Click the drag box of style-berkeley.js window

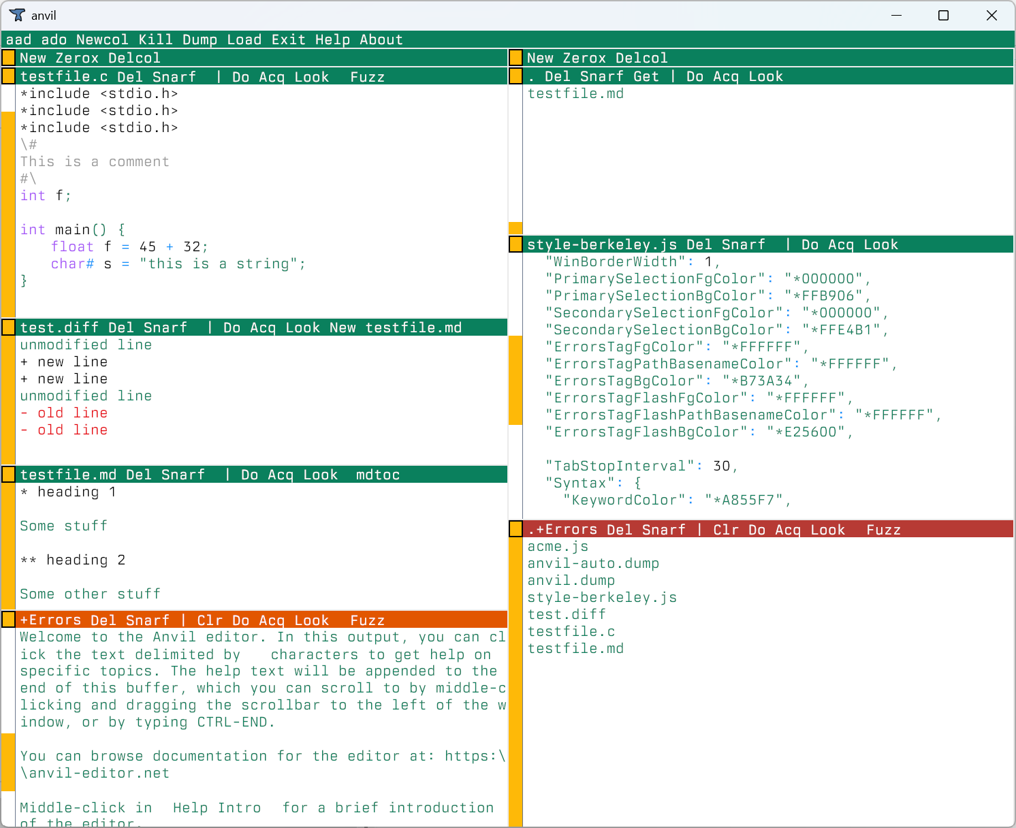tap(515, 244)
